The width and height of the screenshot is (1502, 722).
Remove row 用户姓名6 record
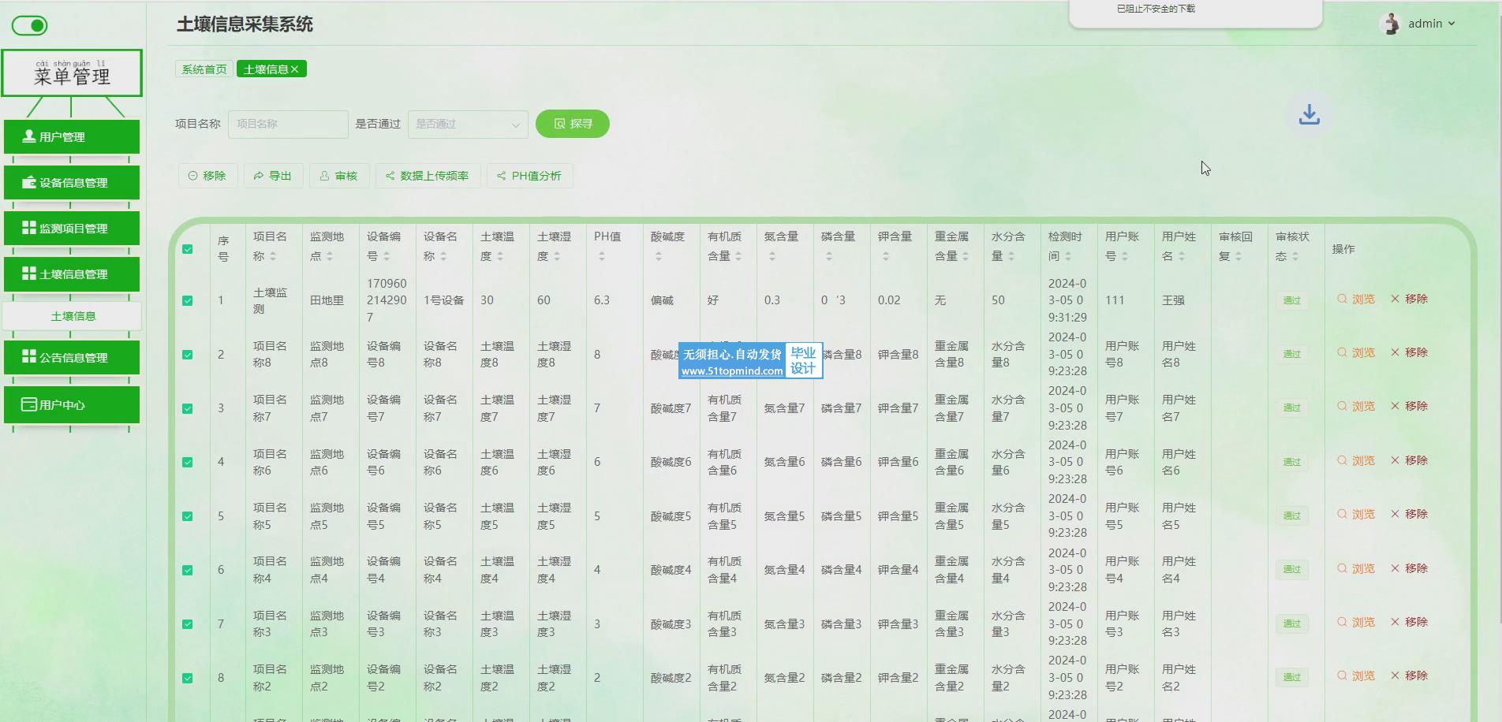tap(1409, 461)
